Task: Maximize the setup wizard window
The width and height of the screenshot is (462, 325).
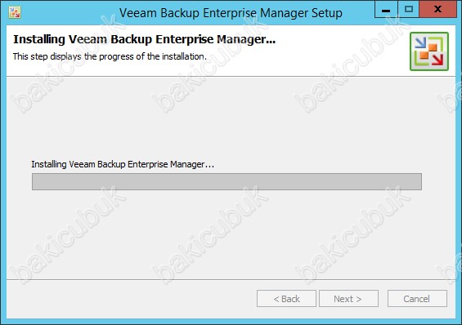Action: tap(408, 10)
